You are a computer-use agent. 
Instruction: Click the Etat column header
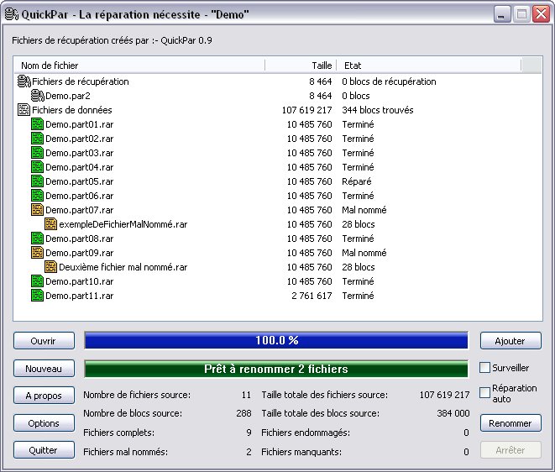(429, 66)
